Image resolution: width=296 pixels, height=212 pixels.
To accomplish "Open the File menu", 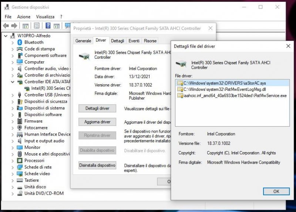I will coord(8,17).
